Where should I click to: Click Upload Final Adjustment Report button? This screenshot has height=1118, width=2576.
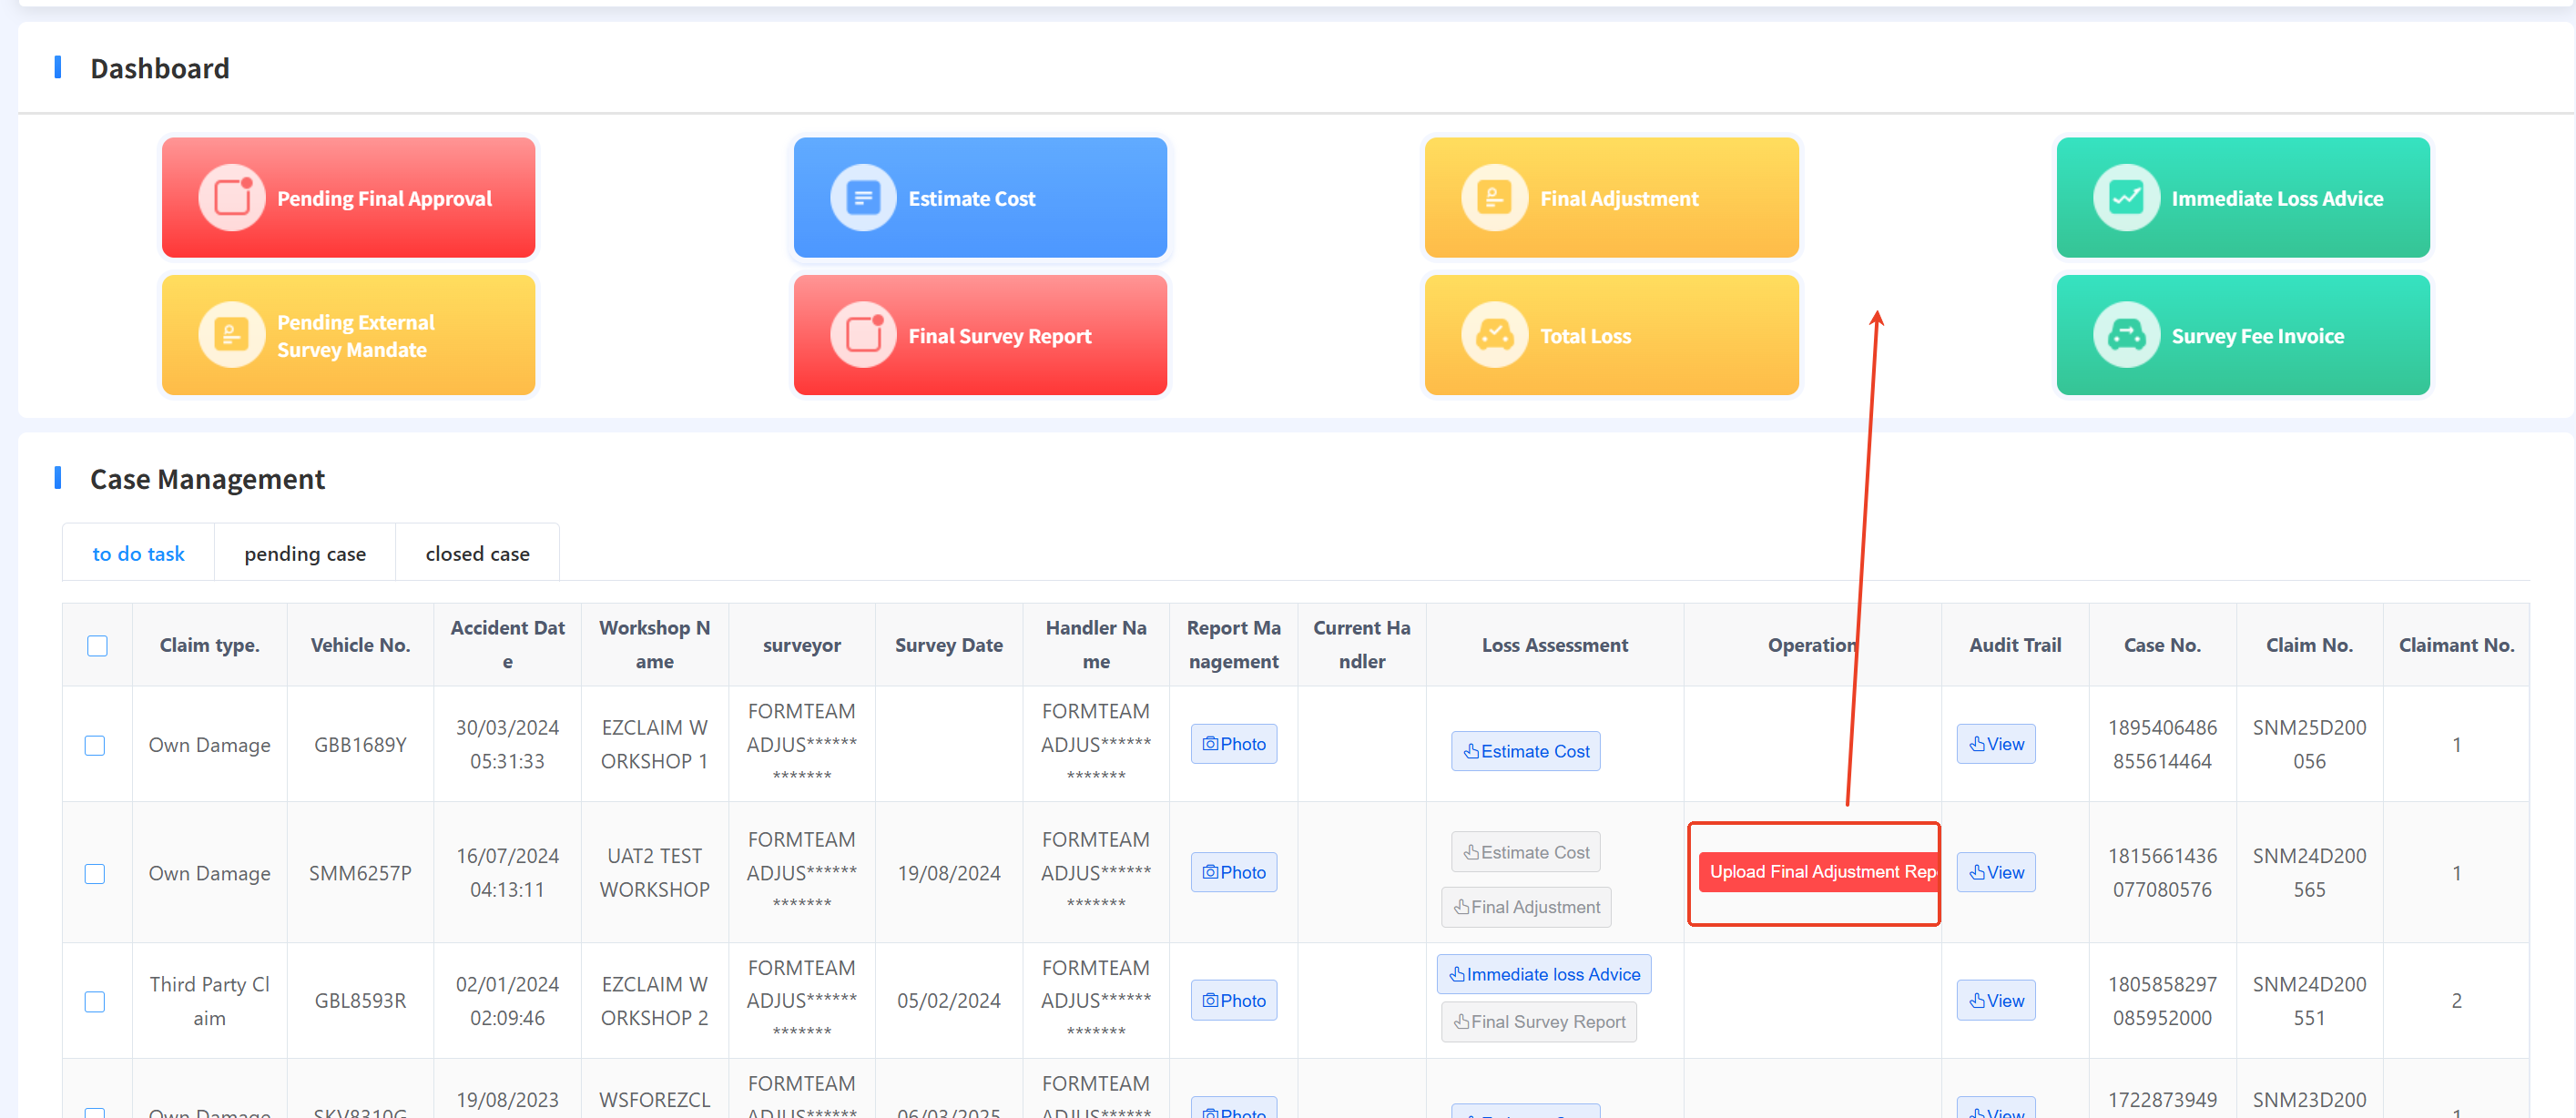click(1818, 872)
